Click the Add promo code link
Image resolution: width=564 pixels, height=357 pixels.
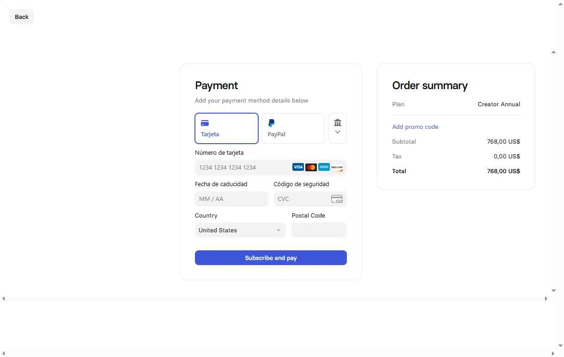click(x=415, y=127)
